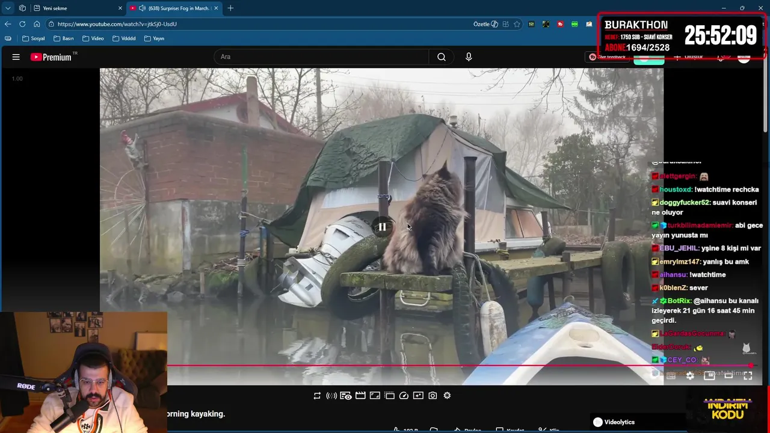
Task: Click the green extension icon in browser toolbar
Action: (574, 24)
